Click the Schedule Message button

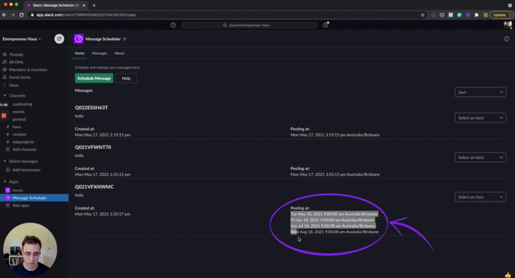pyautogui.click(x=94, y=78)
